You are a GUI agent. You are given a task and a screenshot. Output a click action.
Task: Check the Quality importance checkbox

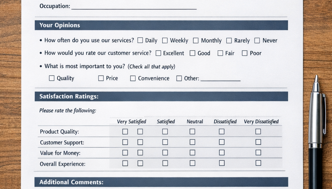[52, 78]
